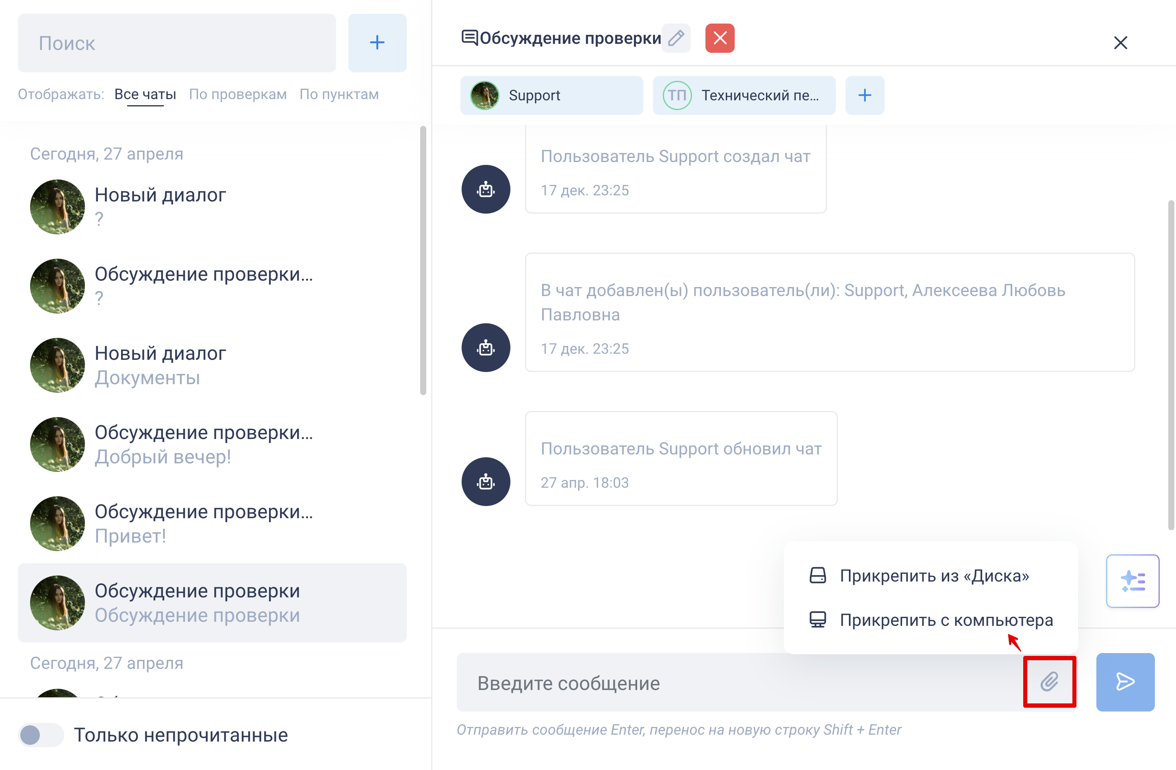Click the 'Поиск' search field
This screenshot has height=770, width=1176.
[x=177, y=43]
